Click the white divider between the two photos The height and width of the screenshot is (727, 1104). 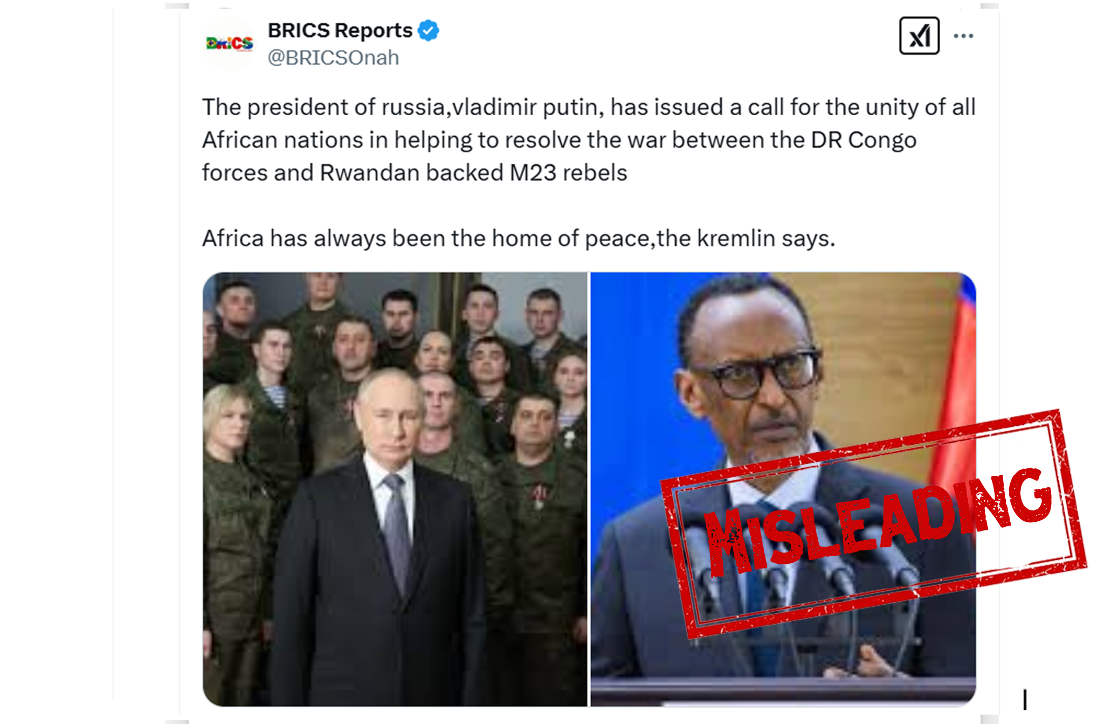tap(589, 489)
